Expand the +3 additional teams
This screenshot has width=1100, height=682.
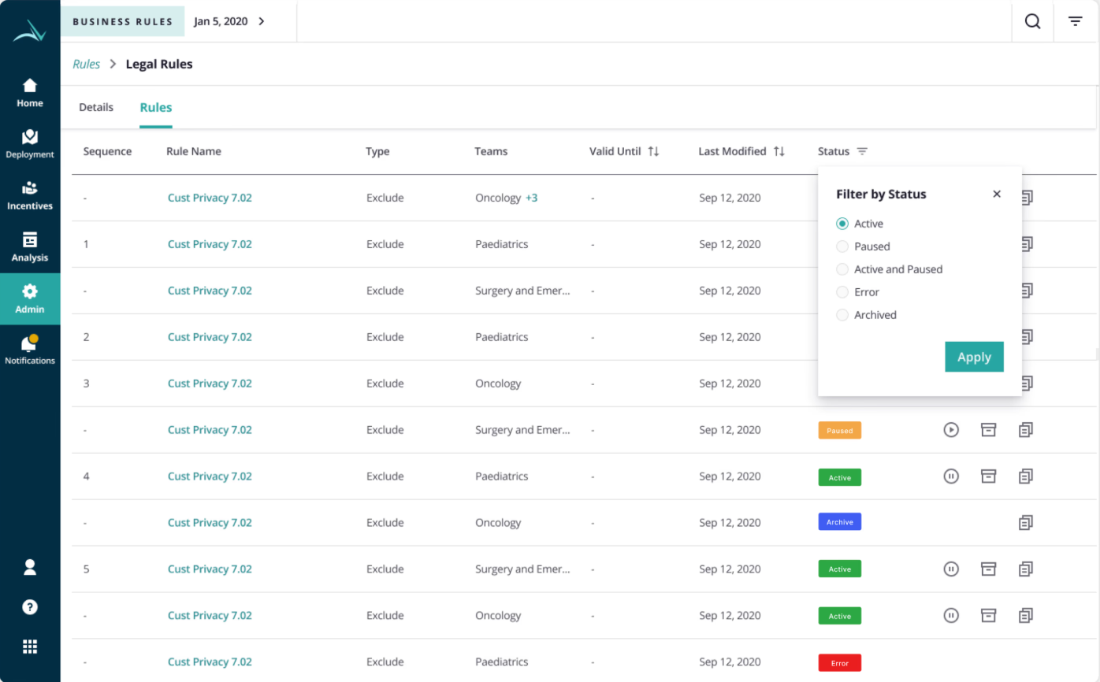click(x=532, y=198)
